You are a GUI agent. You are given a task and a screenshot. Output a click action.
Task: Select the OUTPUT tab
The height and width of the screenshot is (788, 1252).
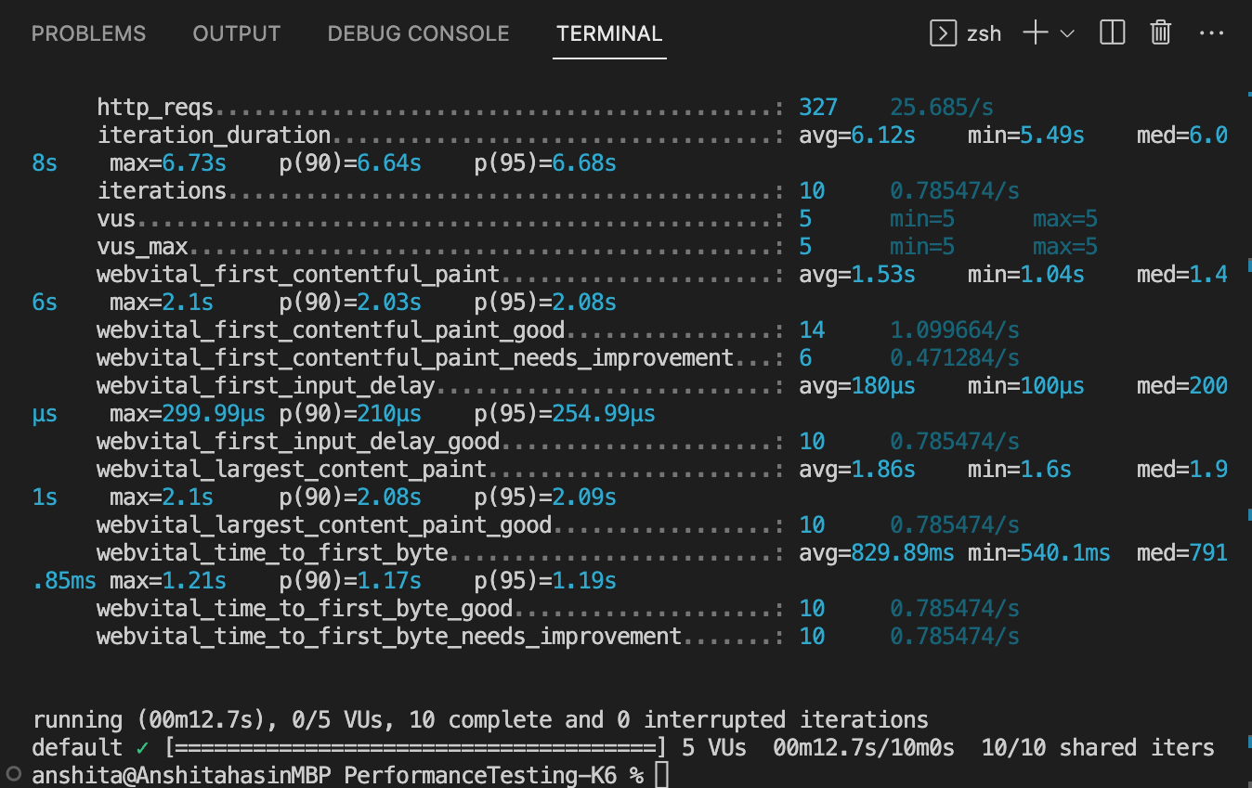[x=236, y=33]
